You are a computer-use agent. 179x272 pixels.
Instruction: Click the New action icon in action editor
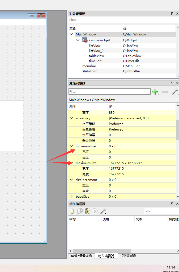(72, 211)
